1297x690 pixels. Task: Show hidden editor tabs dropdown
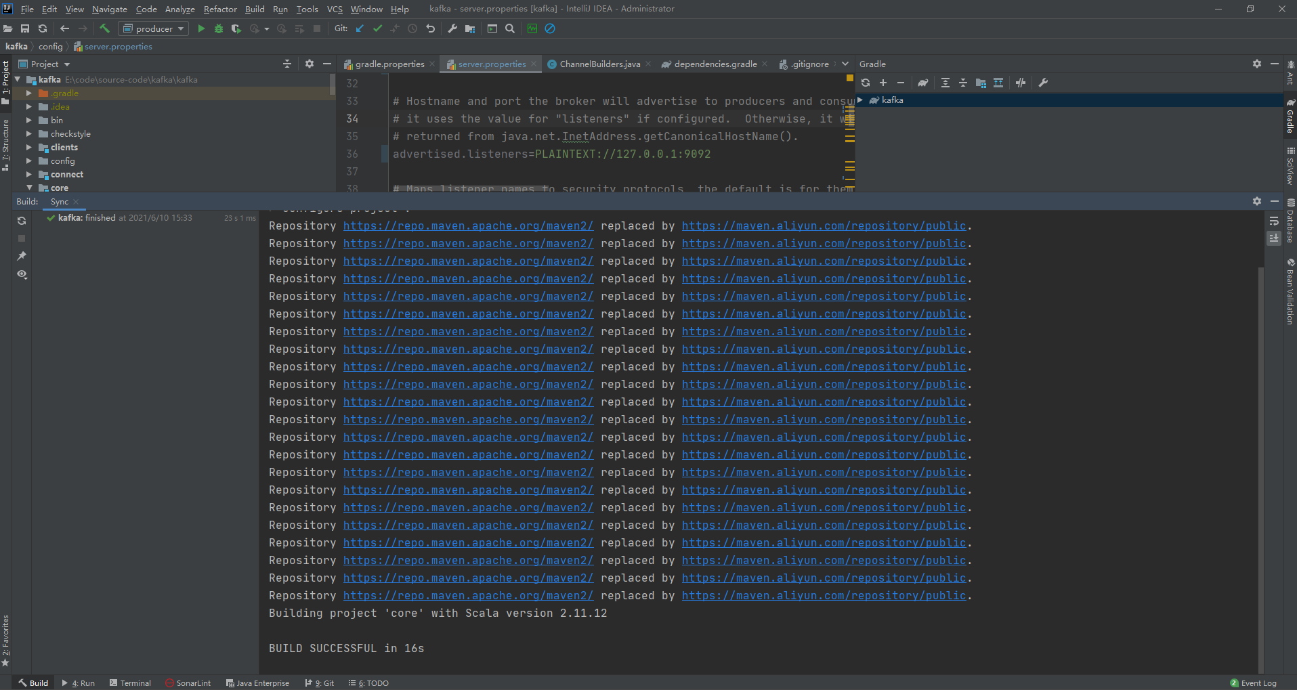pyautogui.click(x=845, y=64)
